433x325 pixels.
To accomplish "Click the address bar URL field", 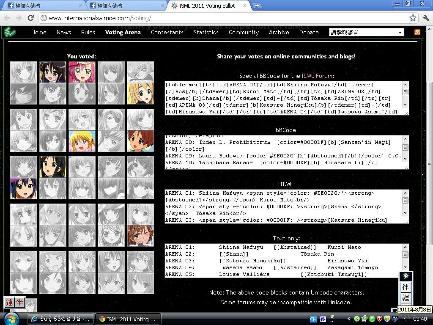I will 227,18.
